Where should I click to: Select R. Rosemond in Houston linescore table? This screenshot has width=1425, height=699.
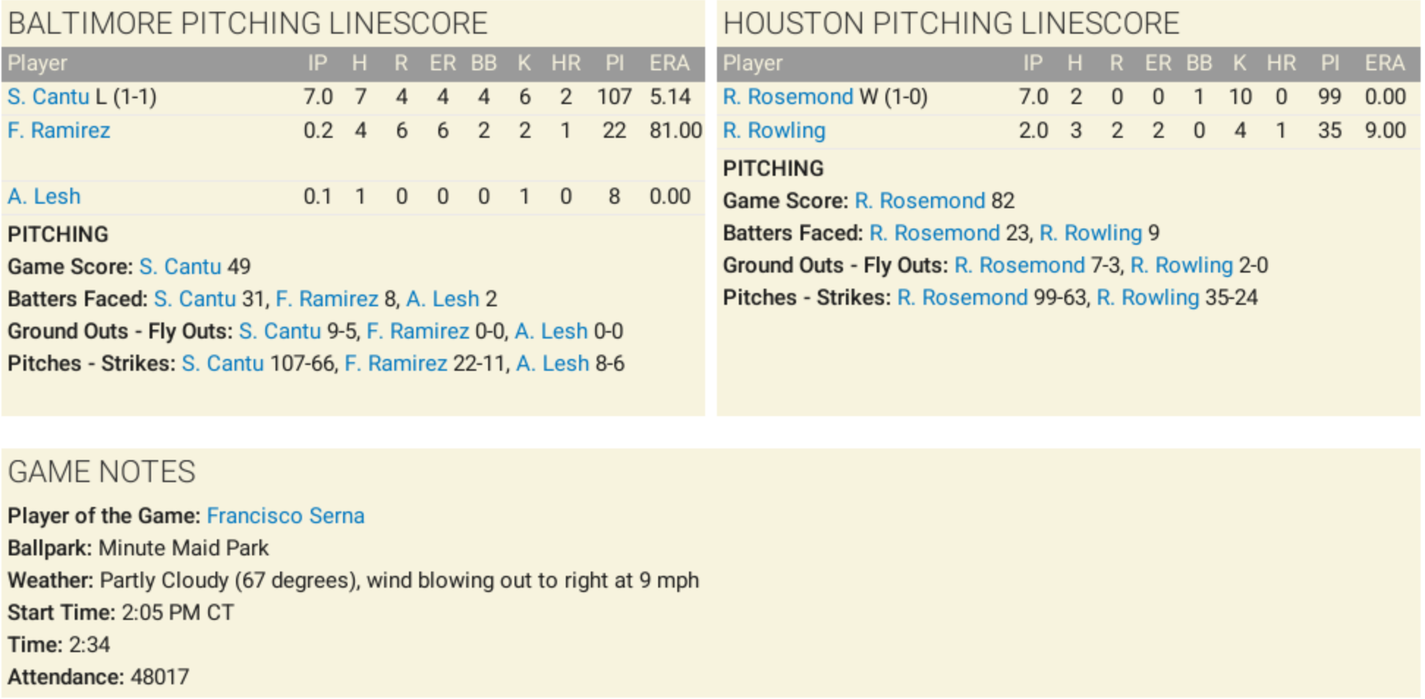pyautogui.click(x=788, y=97)
